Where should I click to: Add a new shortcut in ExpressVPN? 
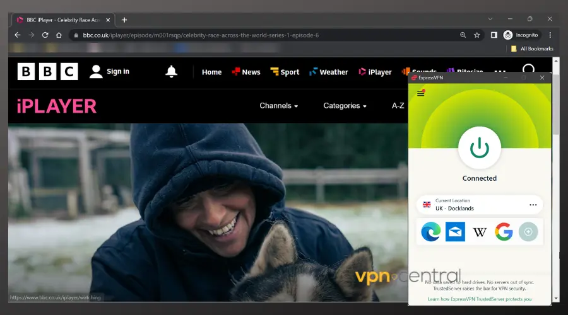[528, 232]
